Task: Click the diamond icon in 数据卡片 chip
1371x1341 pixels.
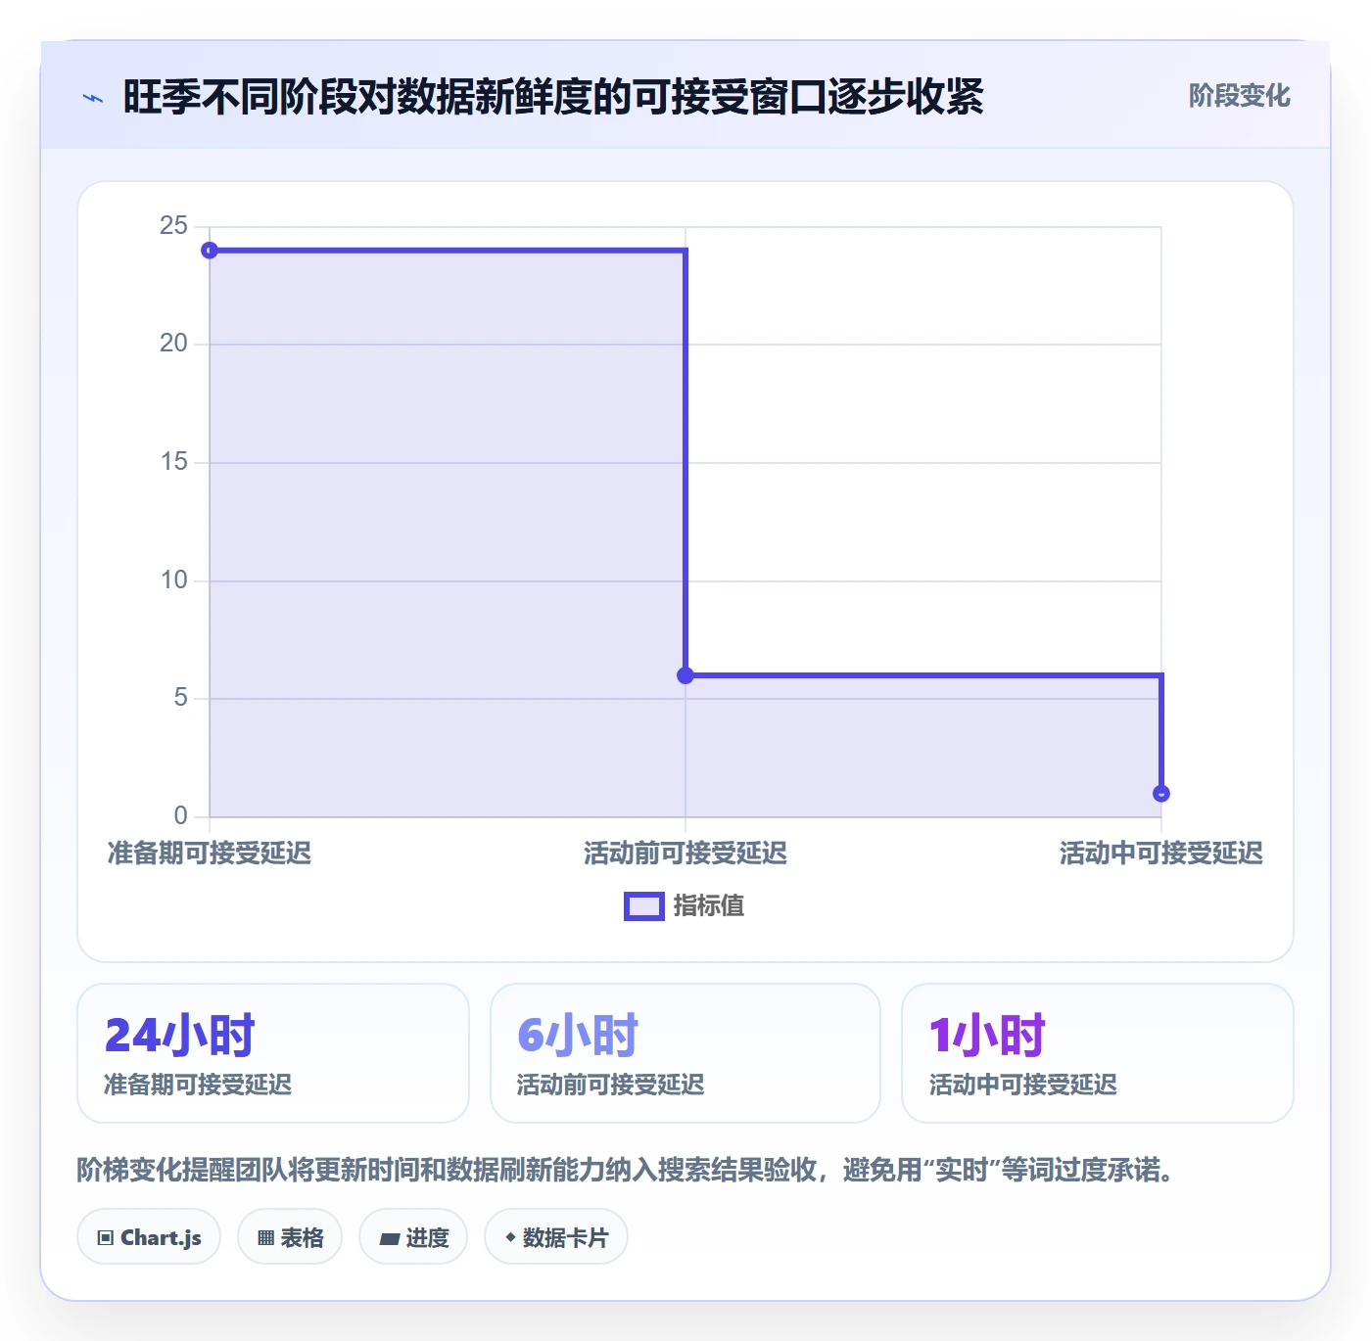Action: (x=510, y=1237)
